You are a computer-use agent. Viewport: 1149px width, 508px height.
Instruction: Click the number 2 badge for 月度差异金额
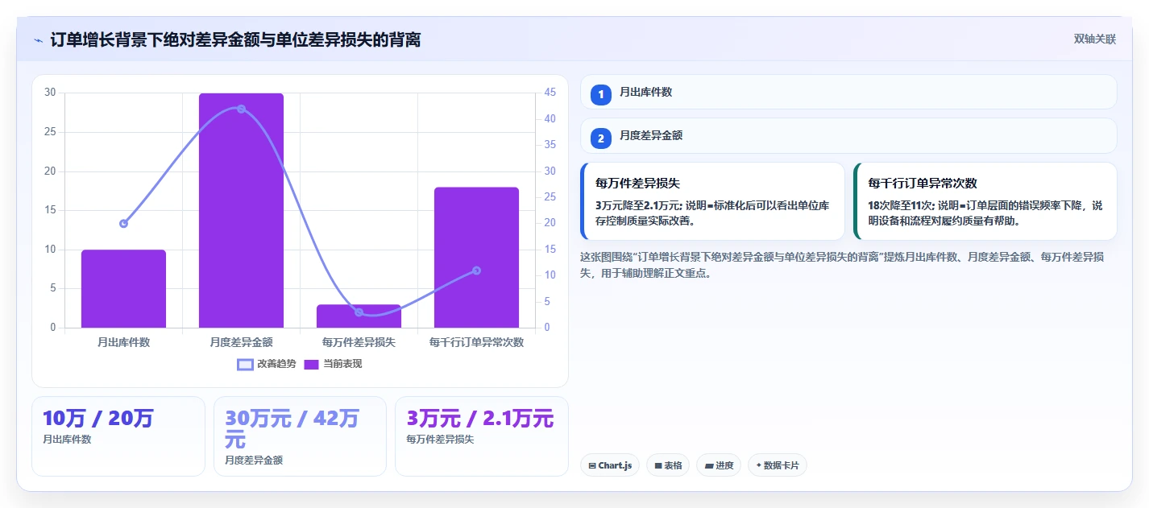[600, 138]
